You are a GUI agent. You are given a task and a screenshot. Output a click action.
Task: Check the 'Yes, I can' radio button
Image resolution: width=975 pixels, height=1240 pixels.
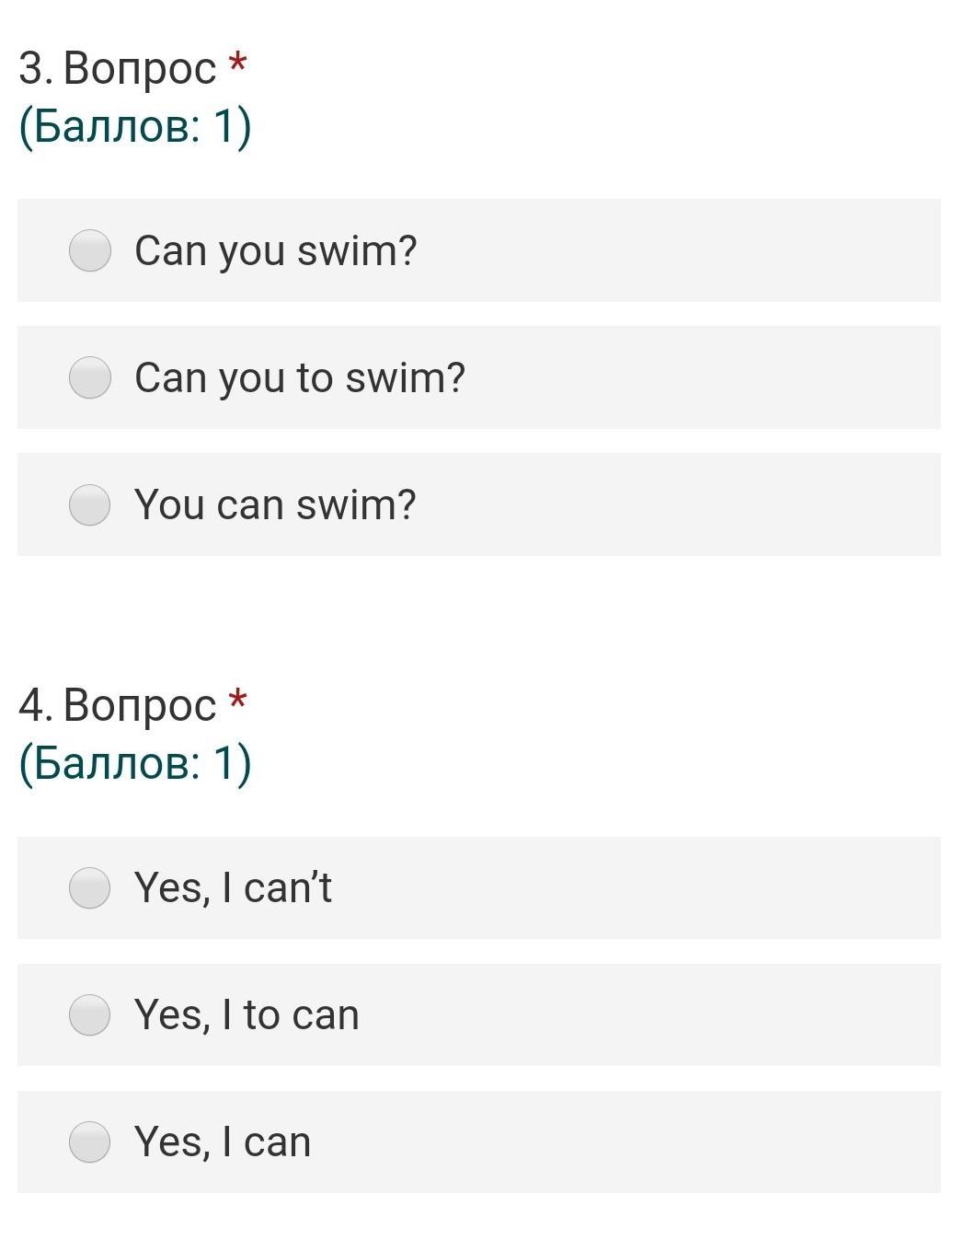pyautogui.click(x=90, y=1141)
